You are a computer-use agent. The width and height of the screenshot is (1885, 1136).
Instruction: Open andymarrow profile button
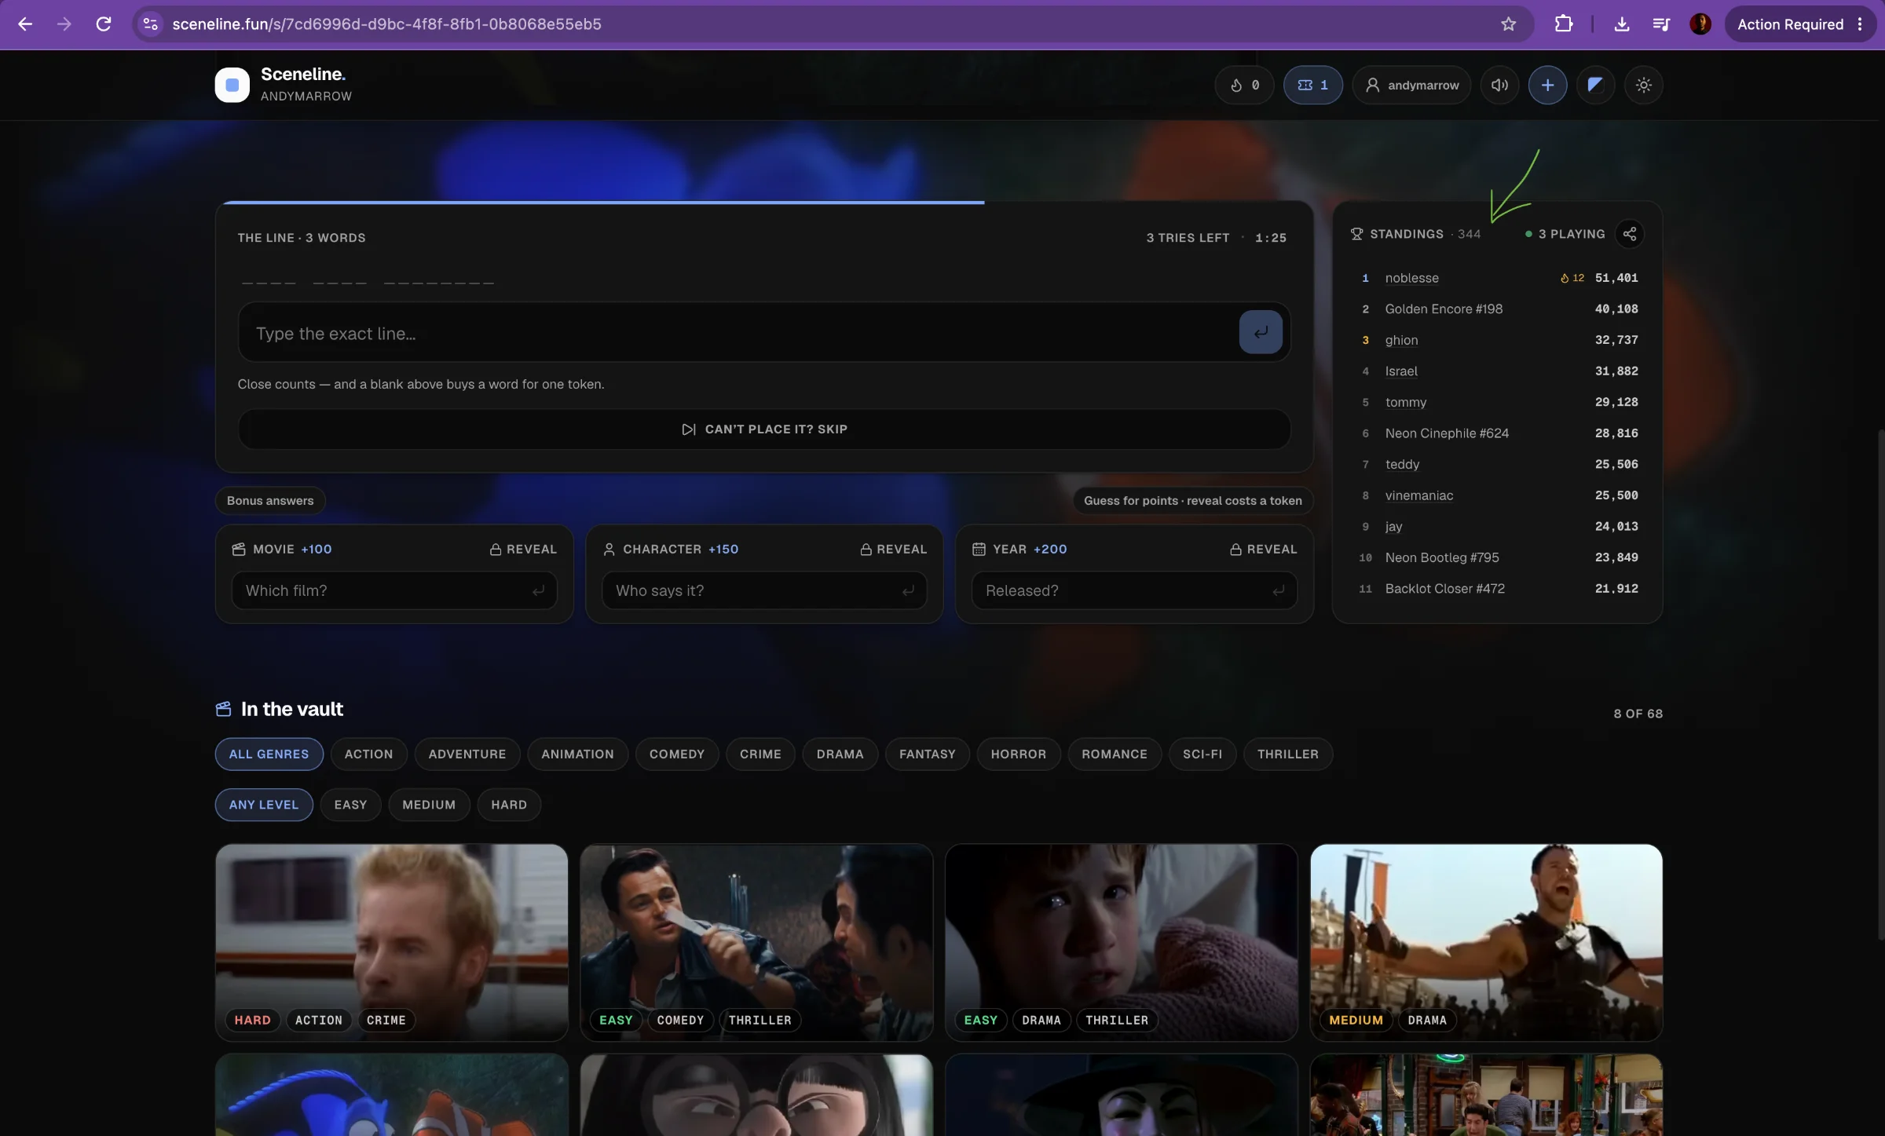pyautogui.click(x=1412, y=85)
